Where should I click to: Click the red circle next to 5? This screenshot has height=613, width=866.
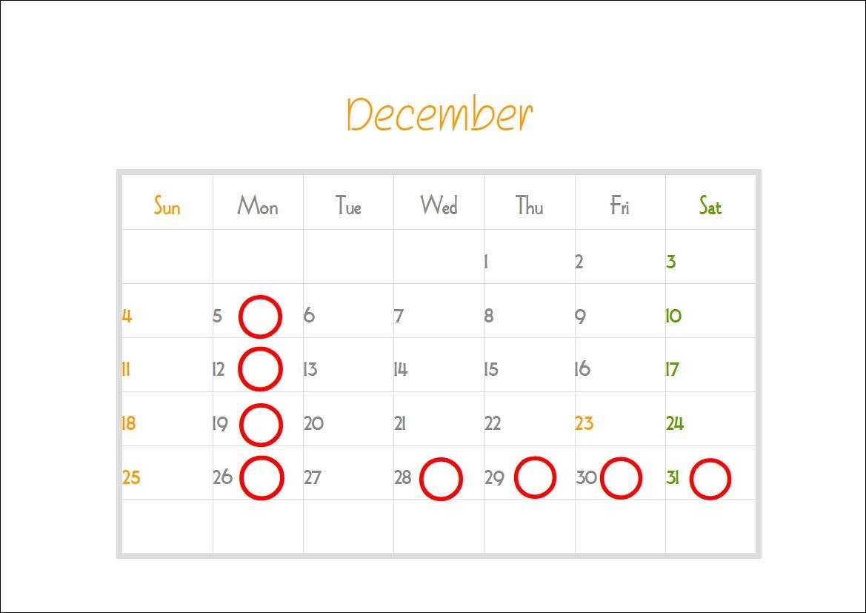[x=260, y=317]
